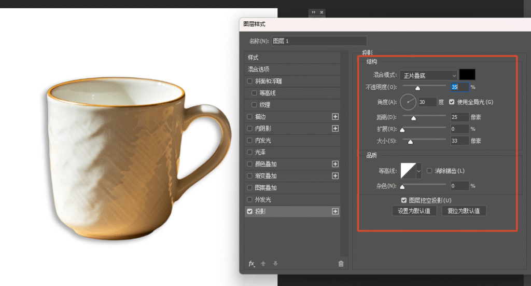Image resolution: width=531 pixels, height=286 pixels.
Task: Enable 渐变叠加 checkbox
Action: 249,176
